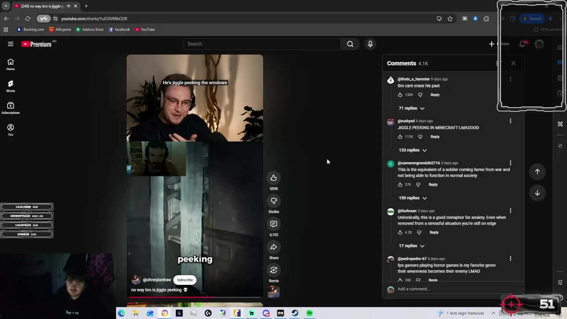
Task: Close the Comments panel
Action: [513, 63]
